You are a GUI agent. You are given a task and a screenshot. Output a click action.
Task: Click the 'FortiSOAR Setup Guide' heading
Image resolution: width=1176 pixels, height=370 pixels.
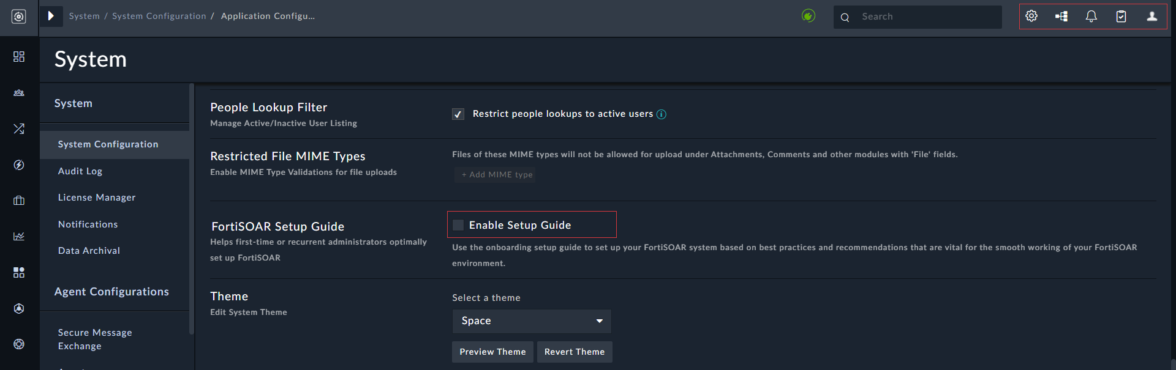coord(278,227)
